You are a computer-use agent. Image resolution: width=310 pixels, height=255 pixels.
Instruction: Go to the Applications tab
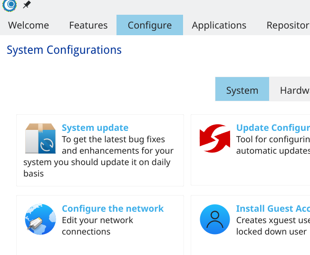click(219, 25)
